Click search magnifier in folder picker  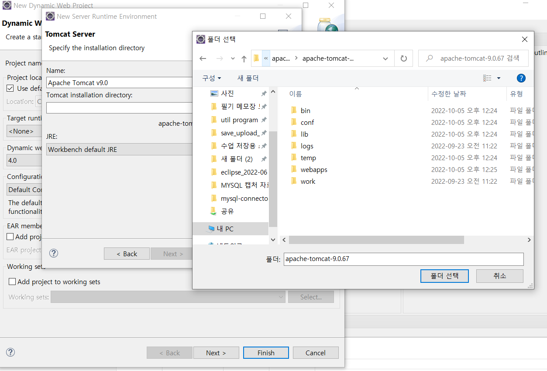[x=430, y=58]
